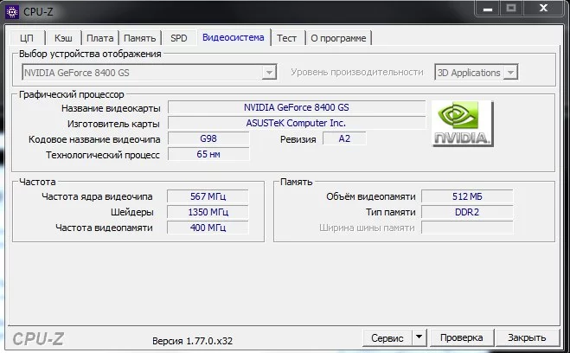The width and height of the screenshot is (570, 353).
Task: Click the 512 МБ video memory size value
Action: 467,196
